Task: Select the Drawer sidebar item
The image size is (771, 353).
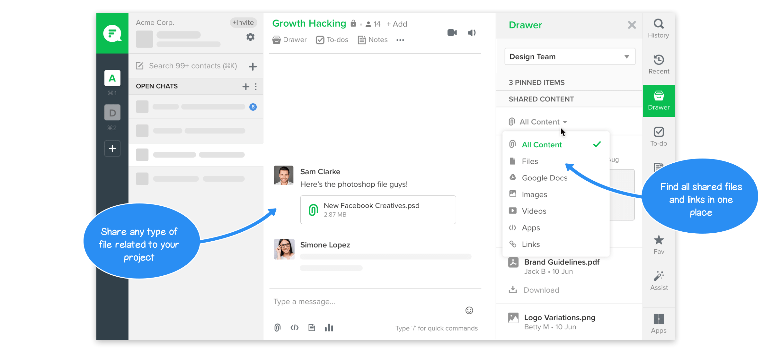Action: (659, 101)
